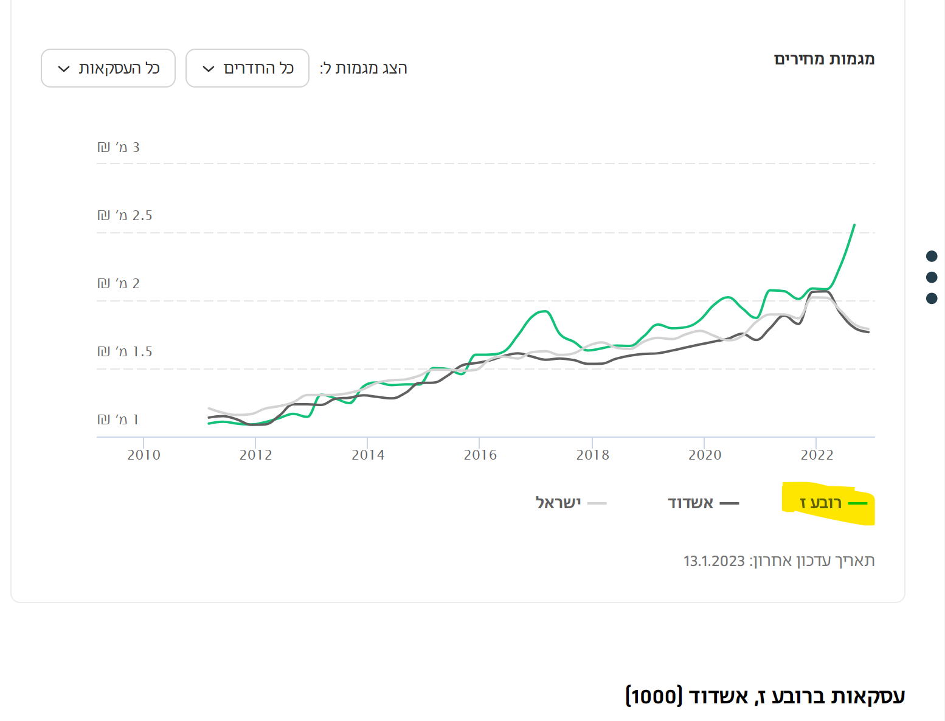Click the chevron arrow inside כל העסקאות
The width and height of the screenshot is (945, 721).
pos(64,69)
